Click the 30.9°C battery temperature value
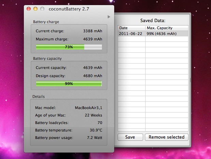Viewport: 211px width, 159px height. coord(96,130)
